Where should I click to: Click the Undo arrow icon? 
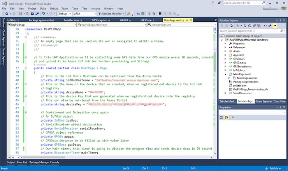tap(43, 14)
